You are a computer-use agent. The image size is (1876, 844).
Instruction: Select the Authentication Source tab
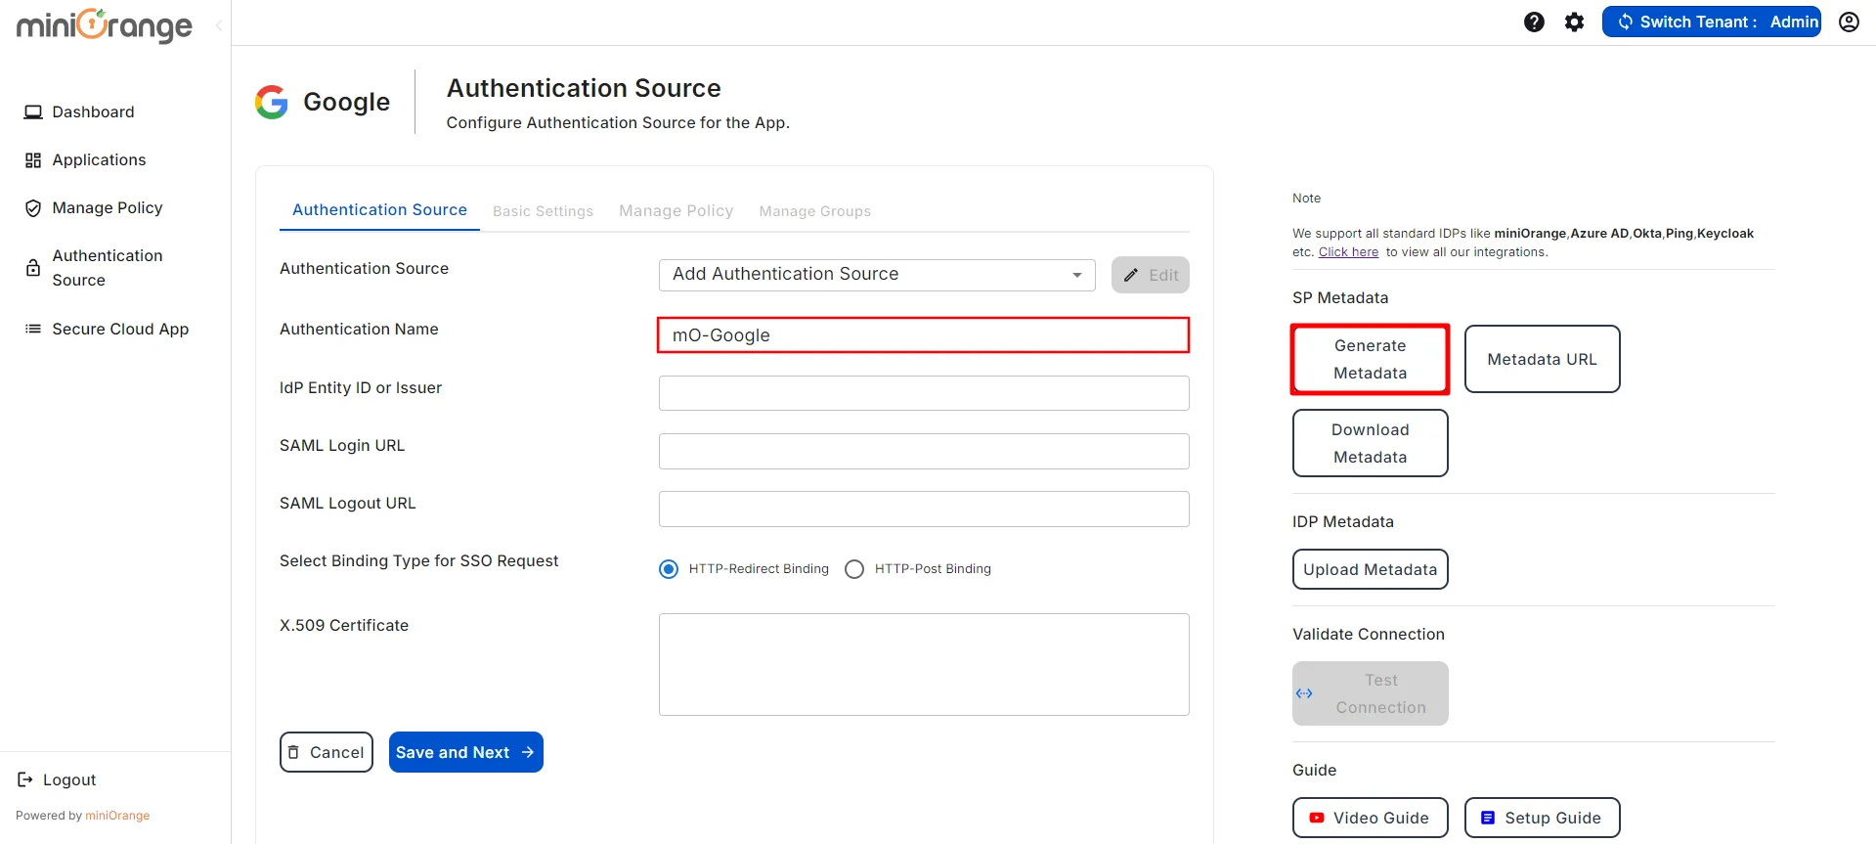[x=379, y=209]
